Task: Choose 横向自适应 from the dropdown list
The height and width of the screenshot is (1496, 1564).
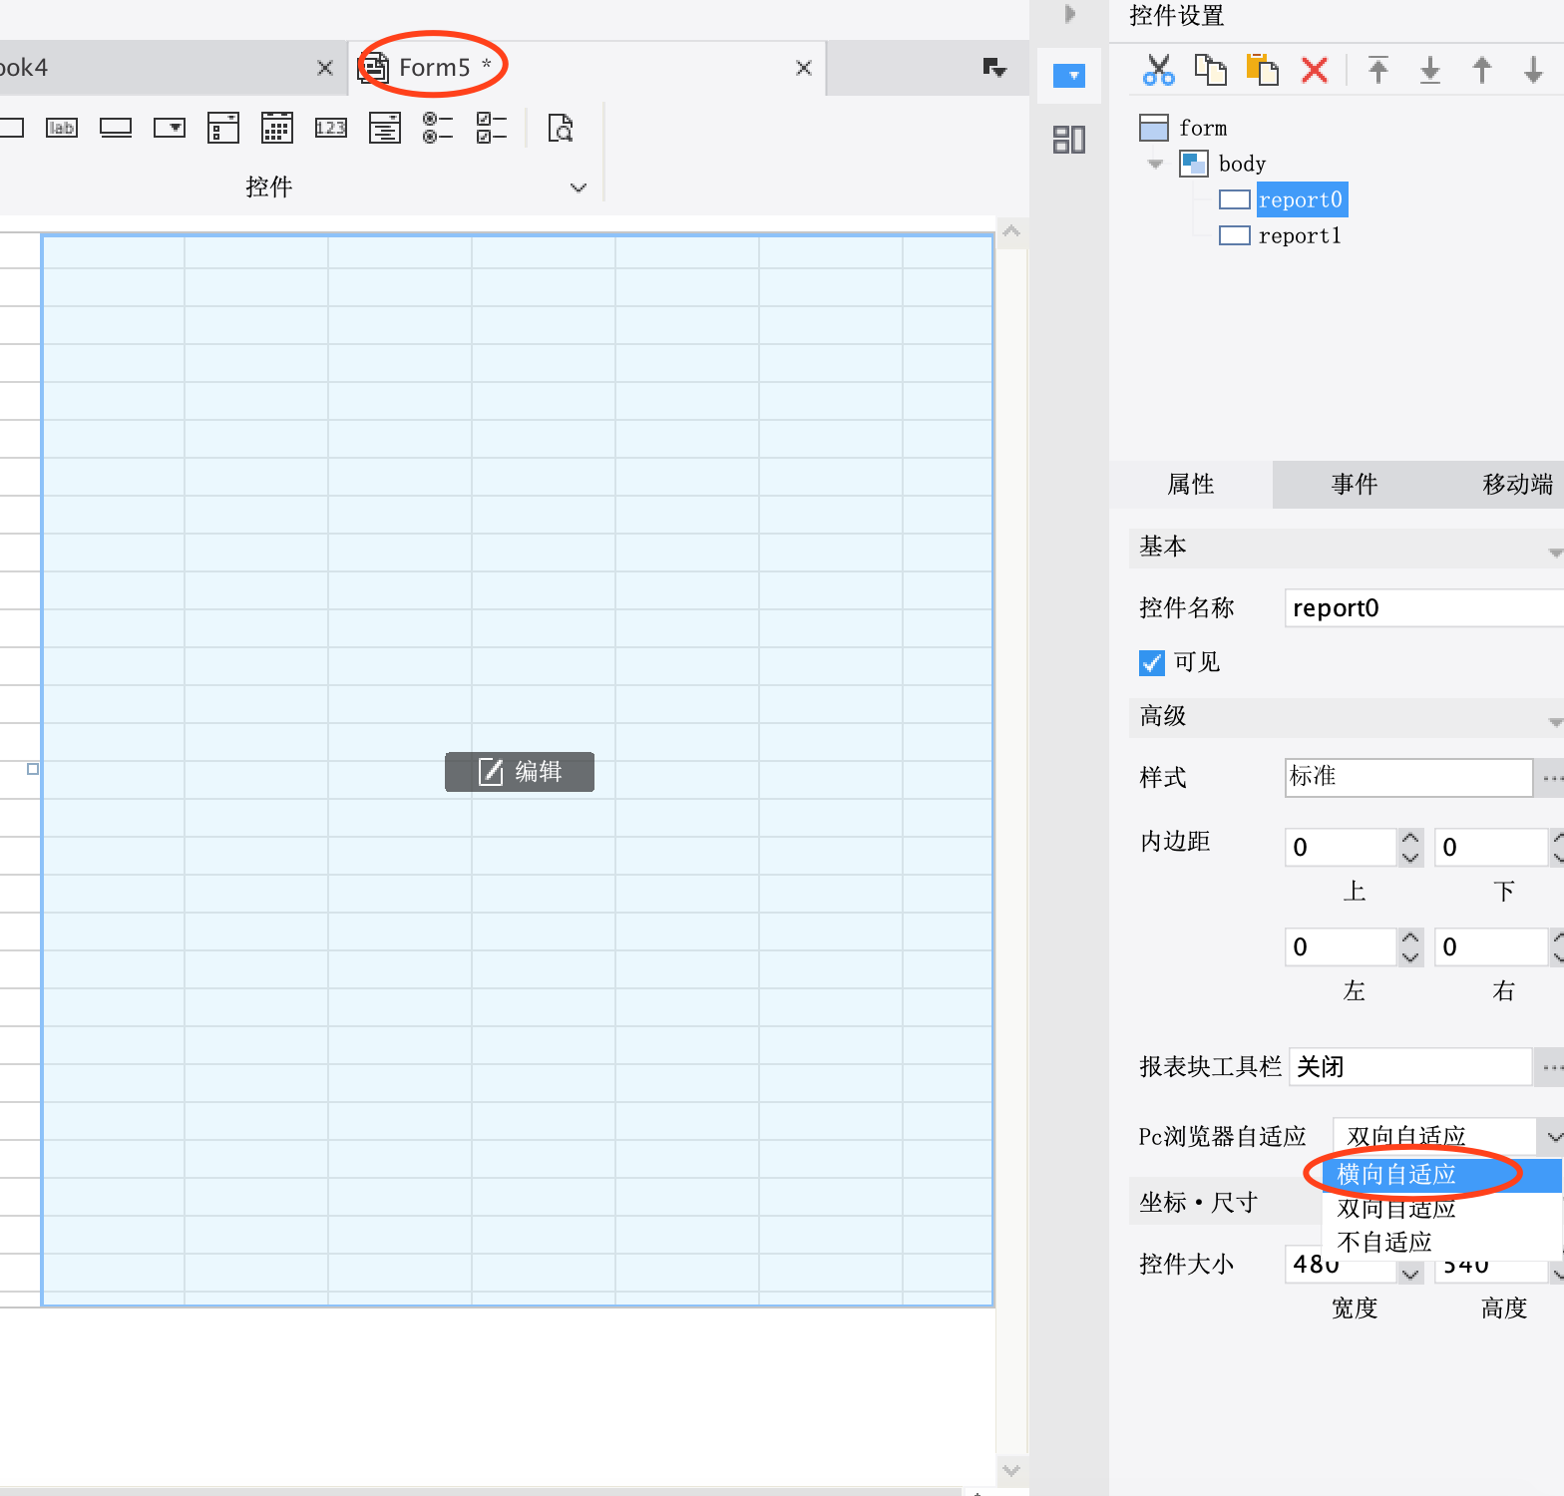Action: pyautogui.click(x=1396, y=1175)
